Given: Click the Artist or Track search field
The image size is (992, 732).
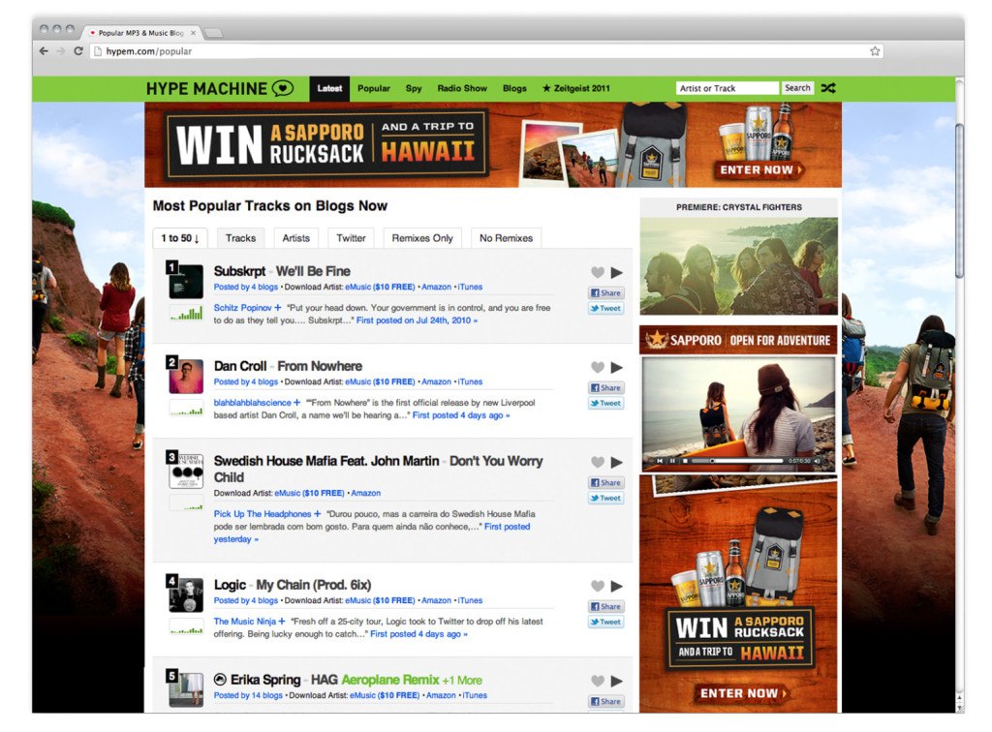Looking at the screenshot, I should click(x=727, y=88).
